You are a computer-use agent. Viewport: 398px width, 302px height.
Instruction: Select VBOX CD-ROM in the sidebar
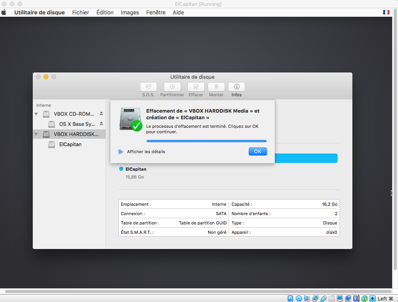coord(69,114)
